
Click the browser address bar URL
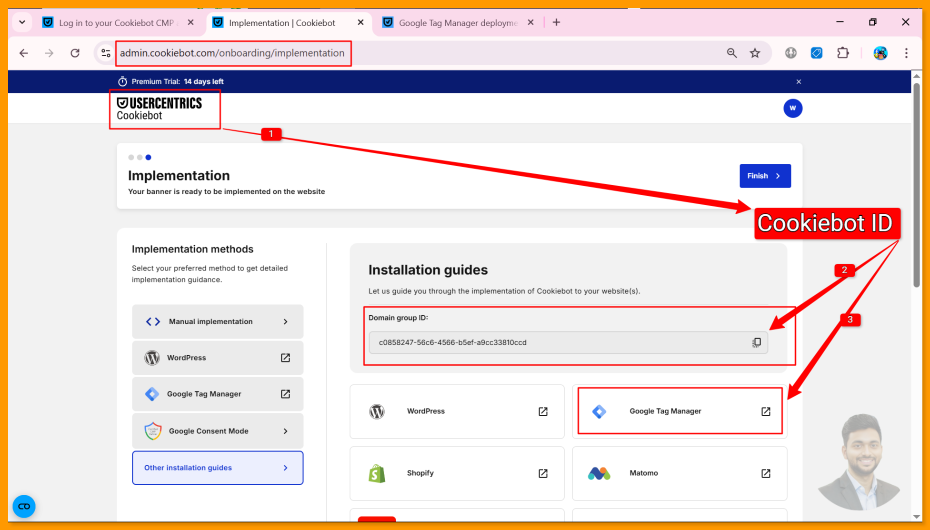click(232, 53)
